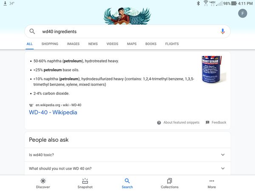255x191 pixels.
Task: Switch to the Images results tab
Action: tap(73, 44)
